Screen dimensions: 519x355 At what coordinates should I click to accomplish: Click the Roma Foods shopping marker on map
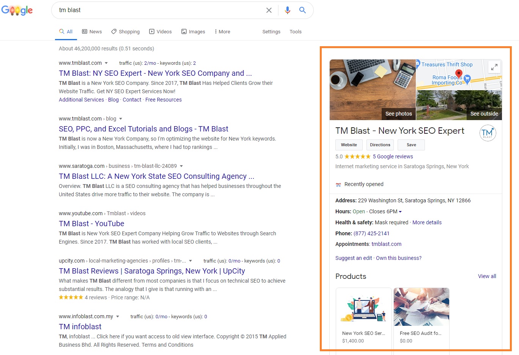click(467, 79)
